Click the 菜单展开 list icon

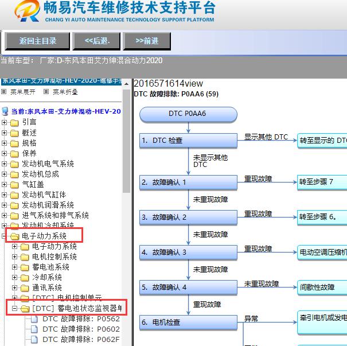[x=4, y=91]
